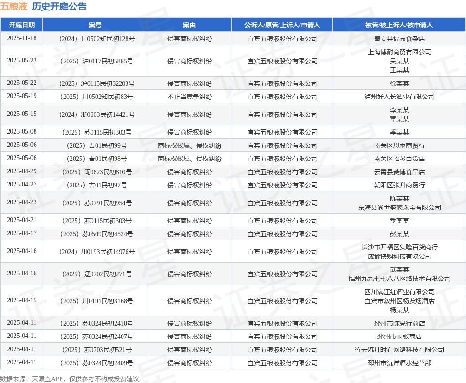Select the 开庭日期 column header

pyautogui.click(x=22, y=25)
